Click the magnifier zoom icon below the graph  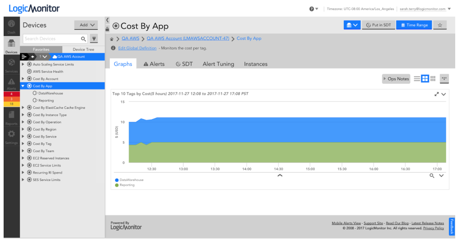coord(432,176)
